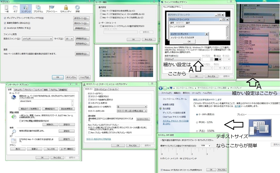This screenshot has height=173, width=280.
Task: Open the セキュリティ tab in Internet Options
Action: click(x=18, y=90)
